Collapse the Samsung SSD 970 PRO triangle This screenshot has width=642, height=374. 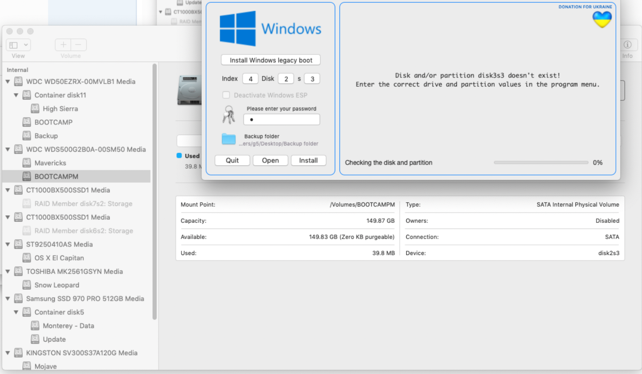(x=8, y=299)
